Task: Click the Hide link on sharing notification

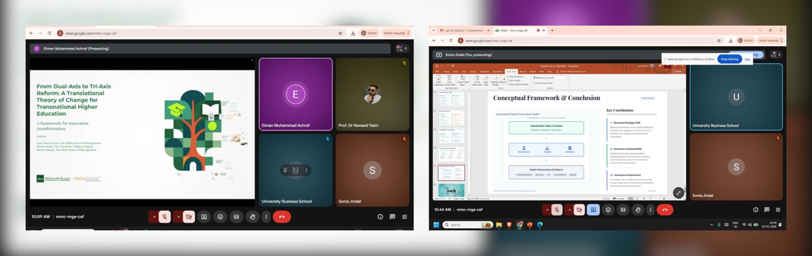Action: 747,59
